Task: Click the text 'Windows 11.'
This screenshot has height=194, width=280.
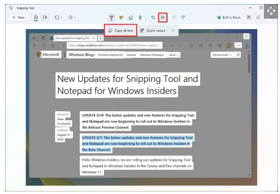Action: click(x=92, y=172)
